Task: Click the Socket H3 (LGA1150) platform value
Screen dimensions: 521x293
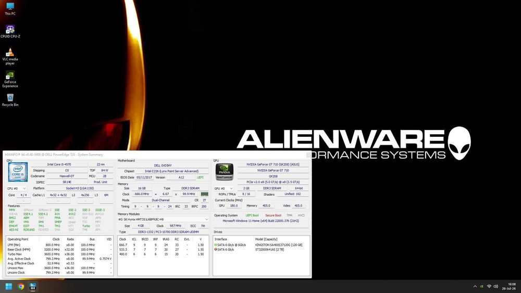Action: tap(80, 188)
